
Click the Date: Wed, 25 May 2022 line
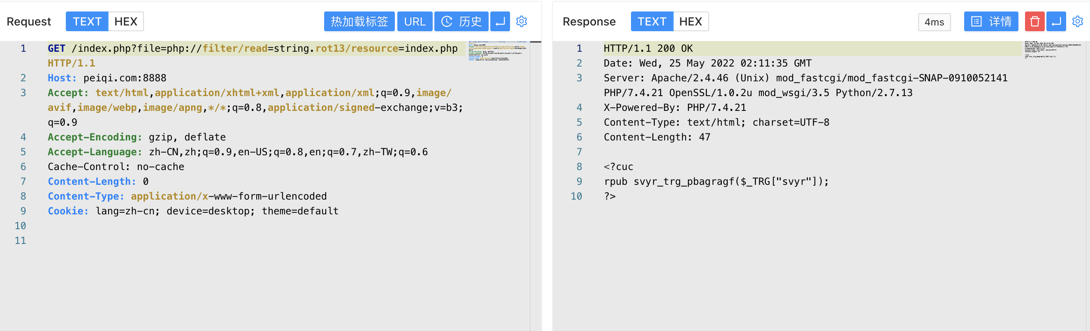(707, 63)
